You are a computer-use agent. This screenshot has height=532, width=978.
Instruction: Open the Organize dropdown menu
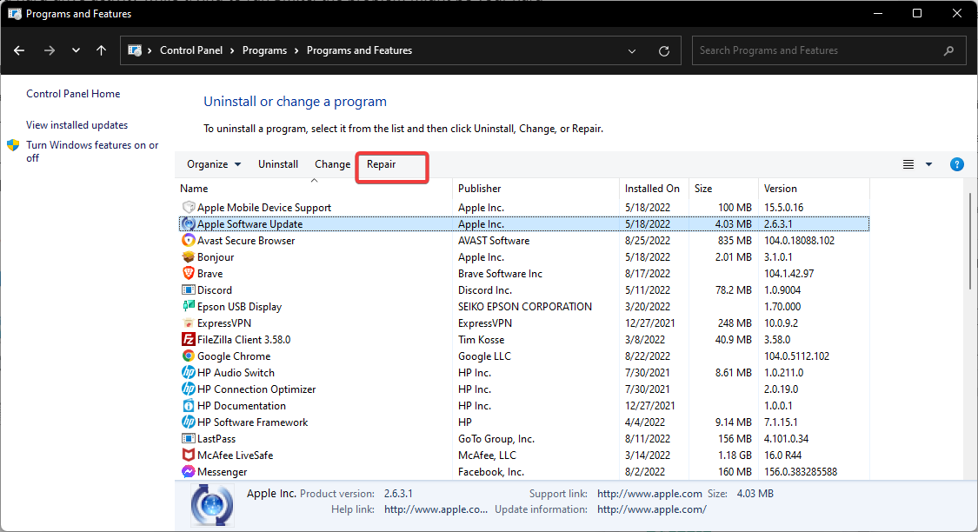pos(207,164)
